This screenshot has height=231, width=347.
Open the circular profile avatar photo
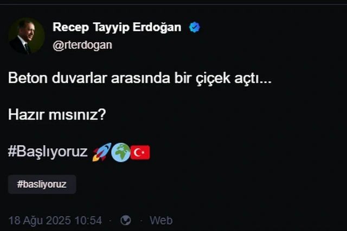pos(27,36)
